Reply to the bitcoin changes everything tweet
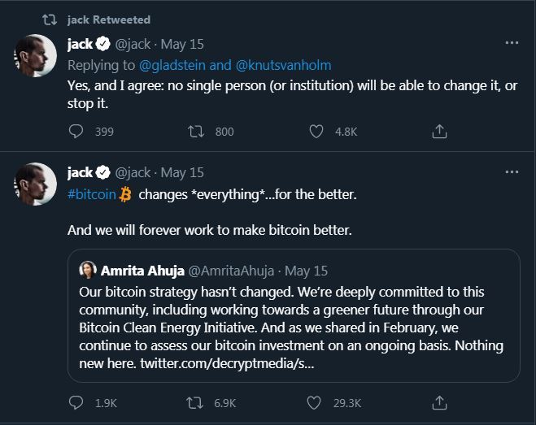 [76, 402]
